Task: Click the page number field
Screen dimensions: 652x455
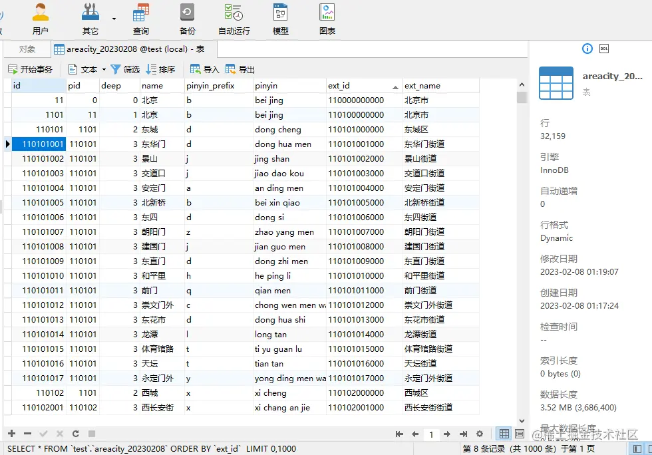Action: 431,434
